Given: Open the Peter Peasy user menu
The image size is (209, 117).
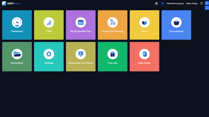Looking at the screenshot, I should [192, 4].
